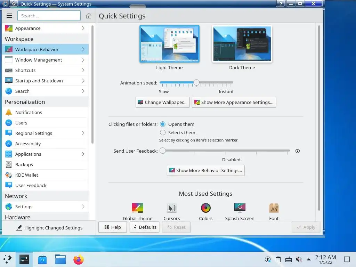Viewport: 356px width, 267px height.
Task: Focus the settings Search field
Action: point(49,16)
